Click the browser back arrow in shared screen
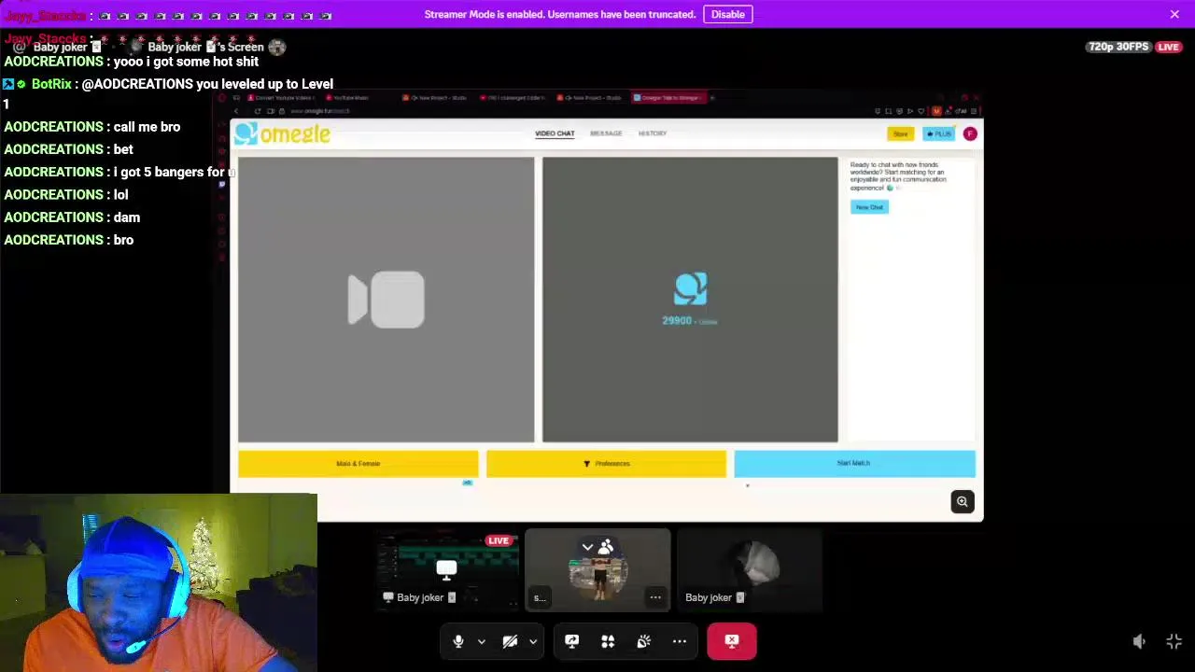Screen dimensions: 1195x672 [x=236, y=111]
